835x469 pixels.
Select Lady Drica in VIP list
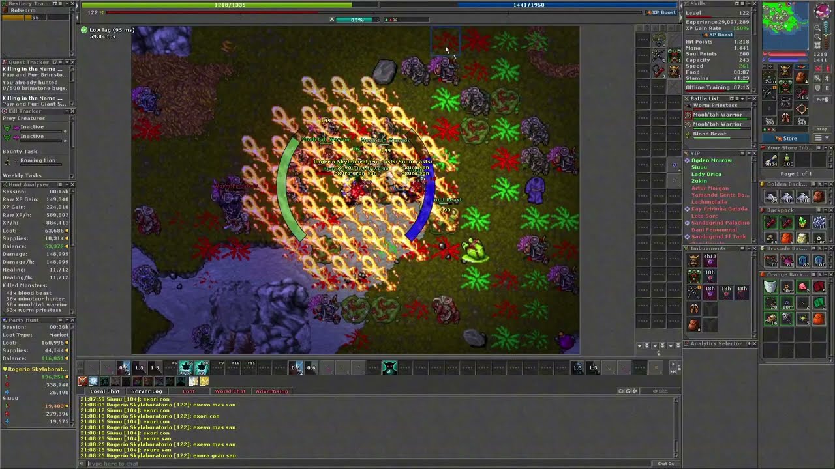(706, 174)
